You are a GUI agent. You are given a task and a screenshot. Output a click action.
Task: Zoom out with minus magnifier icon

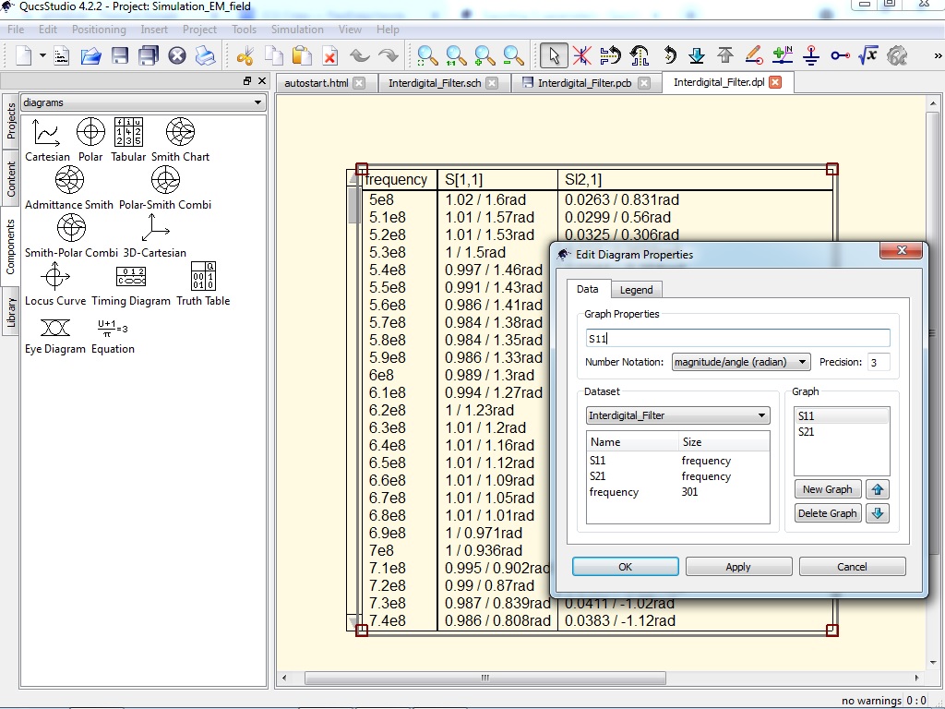point(513,56)
